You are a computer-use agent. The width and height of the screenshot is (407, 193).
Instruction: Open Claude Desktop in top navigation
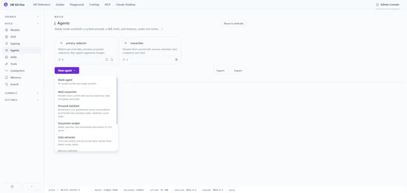[126, 5]
